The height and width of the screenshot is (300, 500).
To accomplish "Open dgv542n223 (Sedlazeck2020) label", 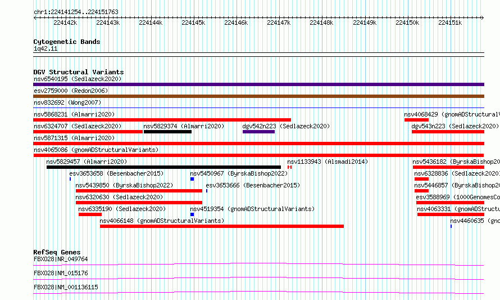I will [286, 126].
